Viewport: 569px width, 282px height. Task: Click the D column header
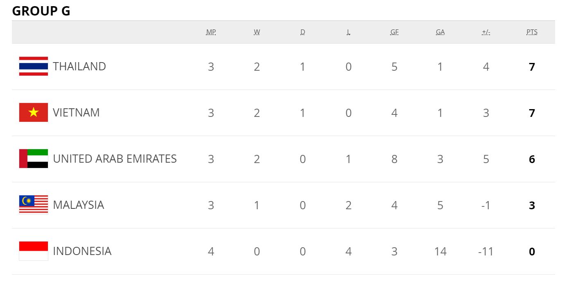tap(303, 32)
